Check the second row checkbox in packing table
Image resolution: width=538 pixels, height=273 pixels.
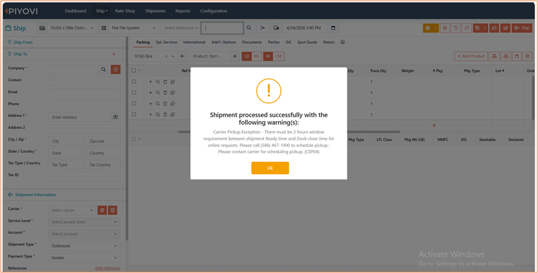coord(134,93)
